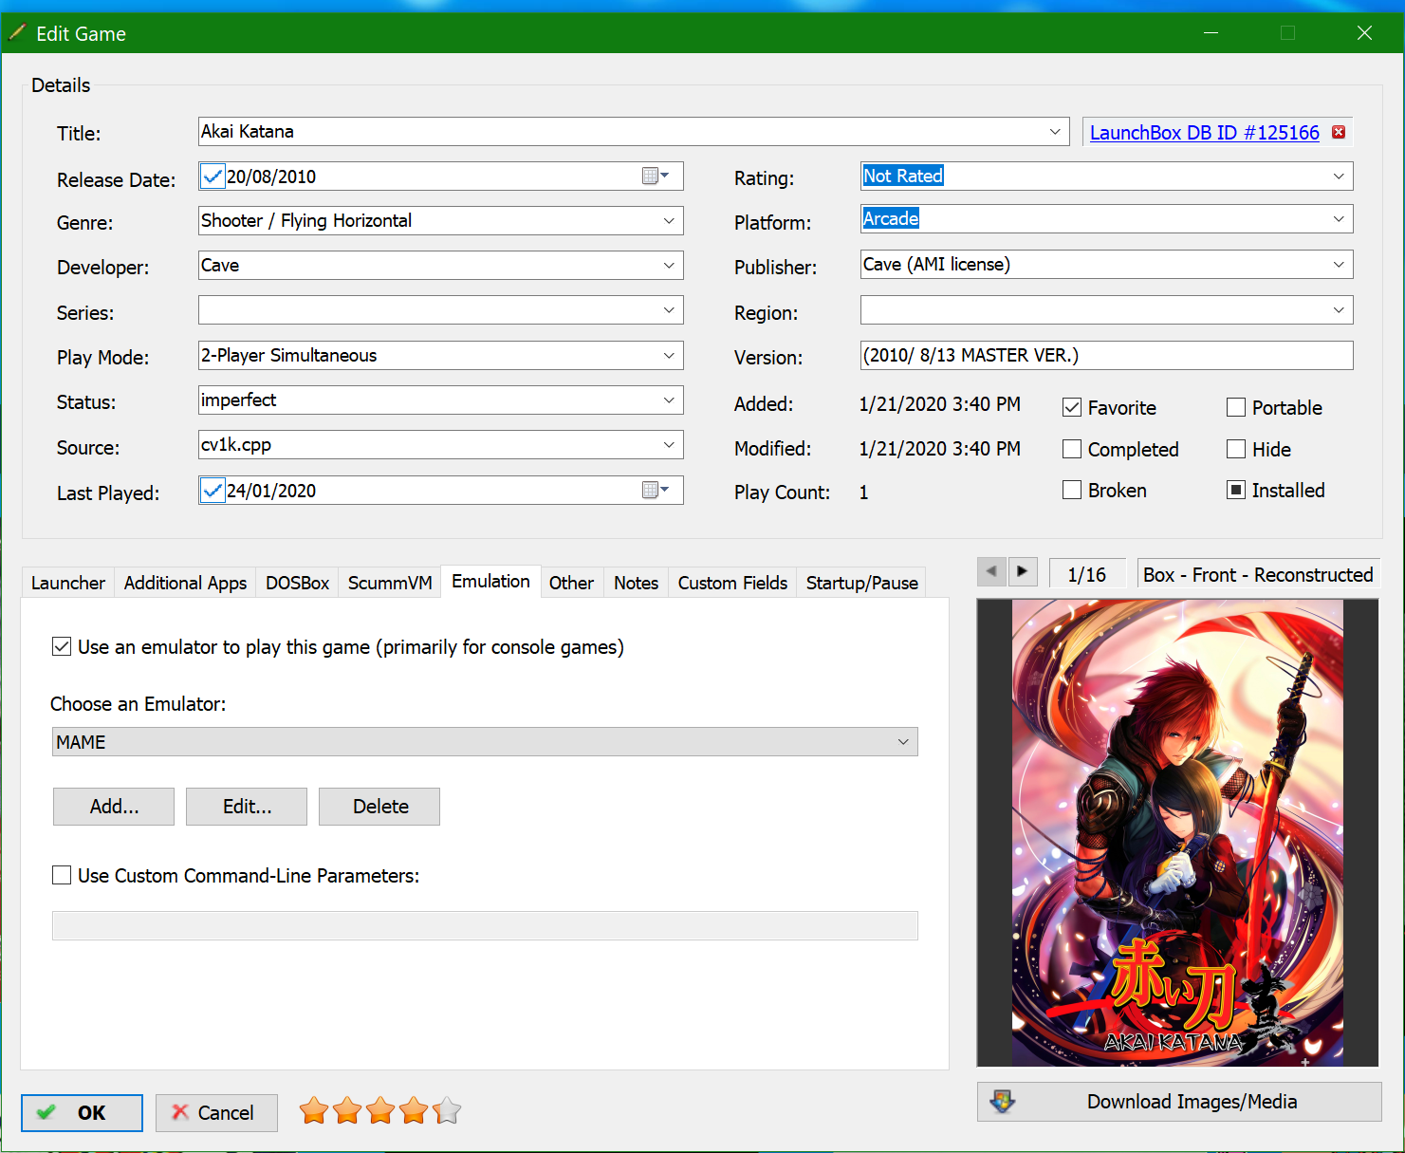
Task: Open the Platform dropdown
Action: pos(1339,219)
